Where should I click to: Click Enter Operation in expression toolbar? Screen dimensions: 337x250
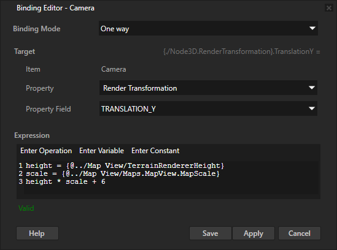tap(46, 151)
